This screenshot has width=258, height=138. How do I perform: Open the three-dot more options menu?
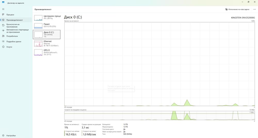[254, 9]
